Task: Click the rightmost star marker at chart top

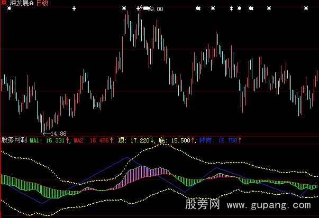Action: 306,9
